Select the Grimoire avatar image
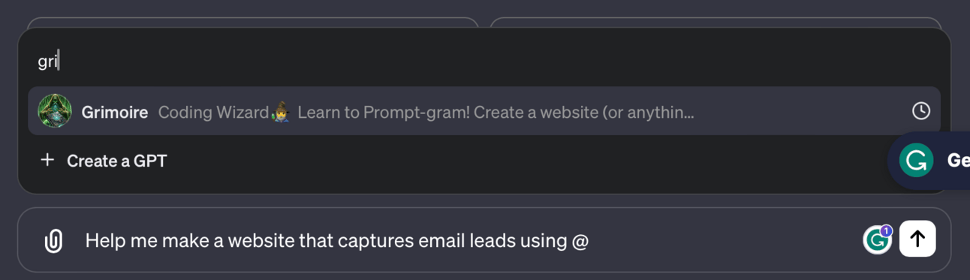This screenshot has height=280, width=970. click(x=55, y=111)
